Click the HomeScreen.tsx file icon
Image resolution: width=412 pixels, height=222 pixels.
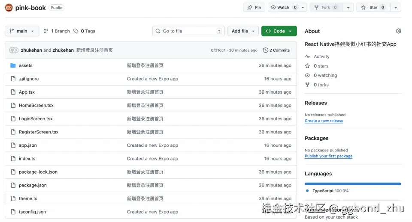tap(13, 105)
